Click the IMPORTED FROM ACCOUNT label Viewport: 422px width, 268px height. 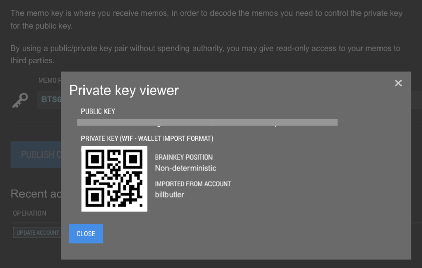(193, 184)
